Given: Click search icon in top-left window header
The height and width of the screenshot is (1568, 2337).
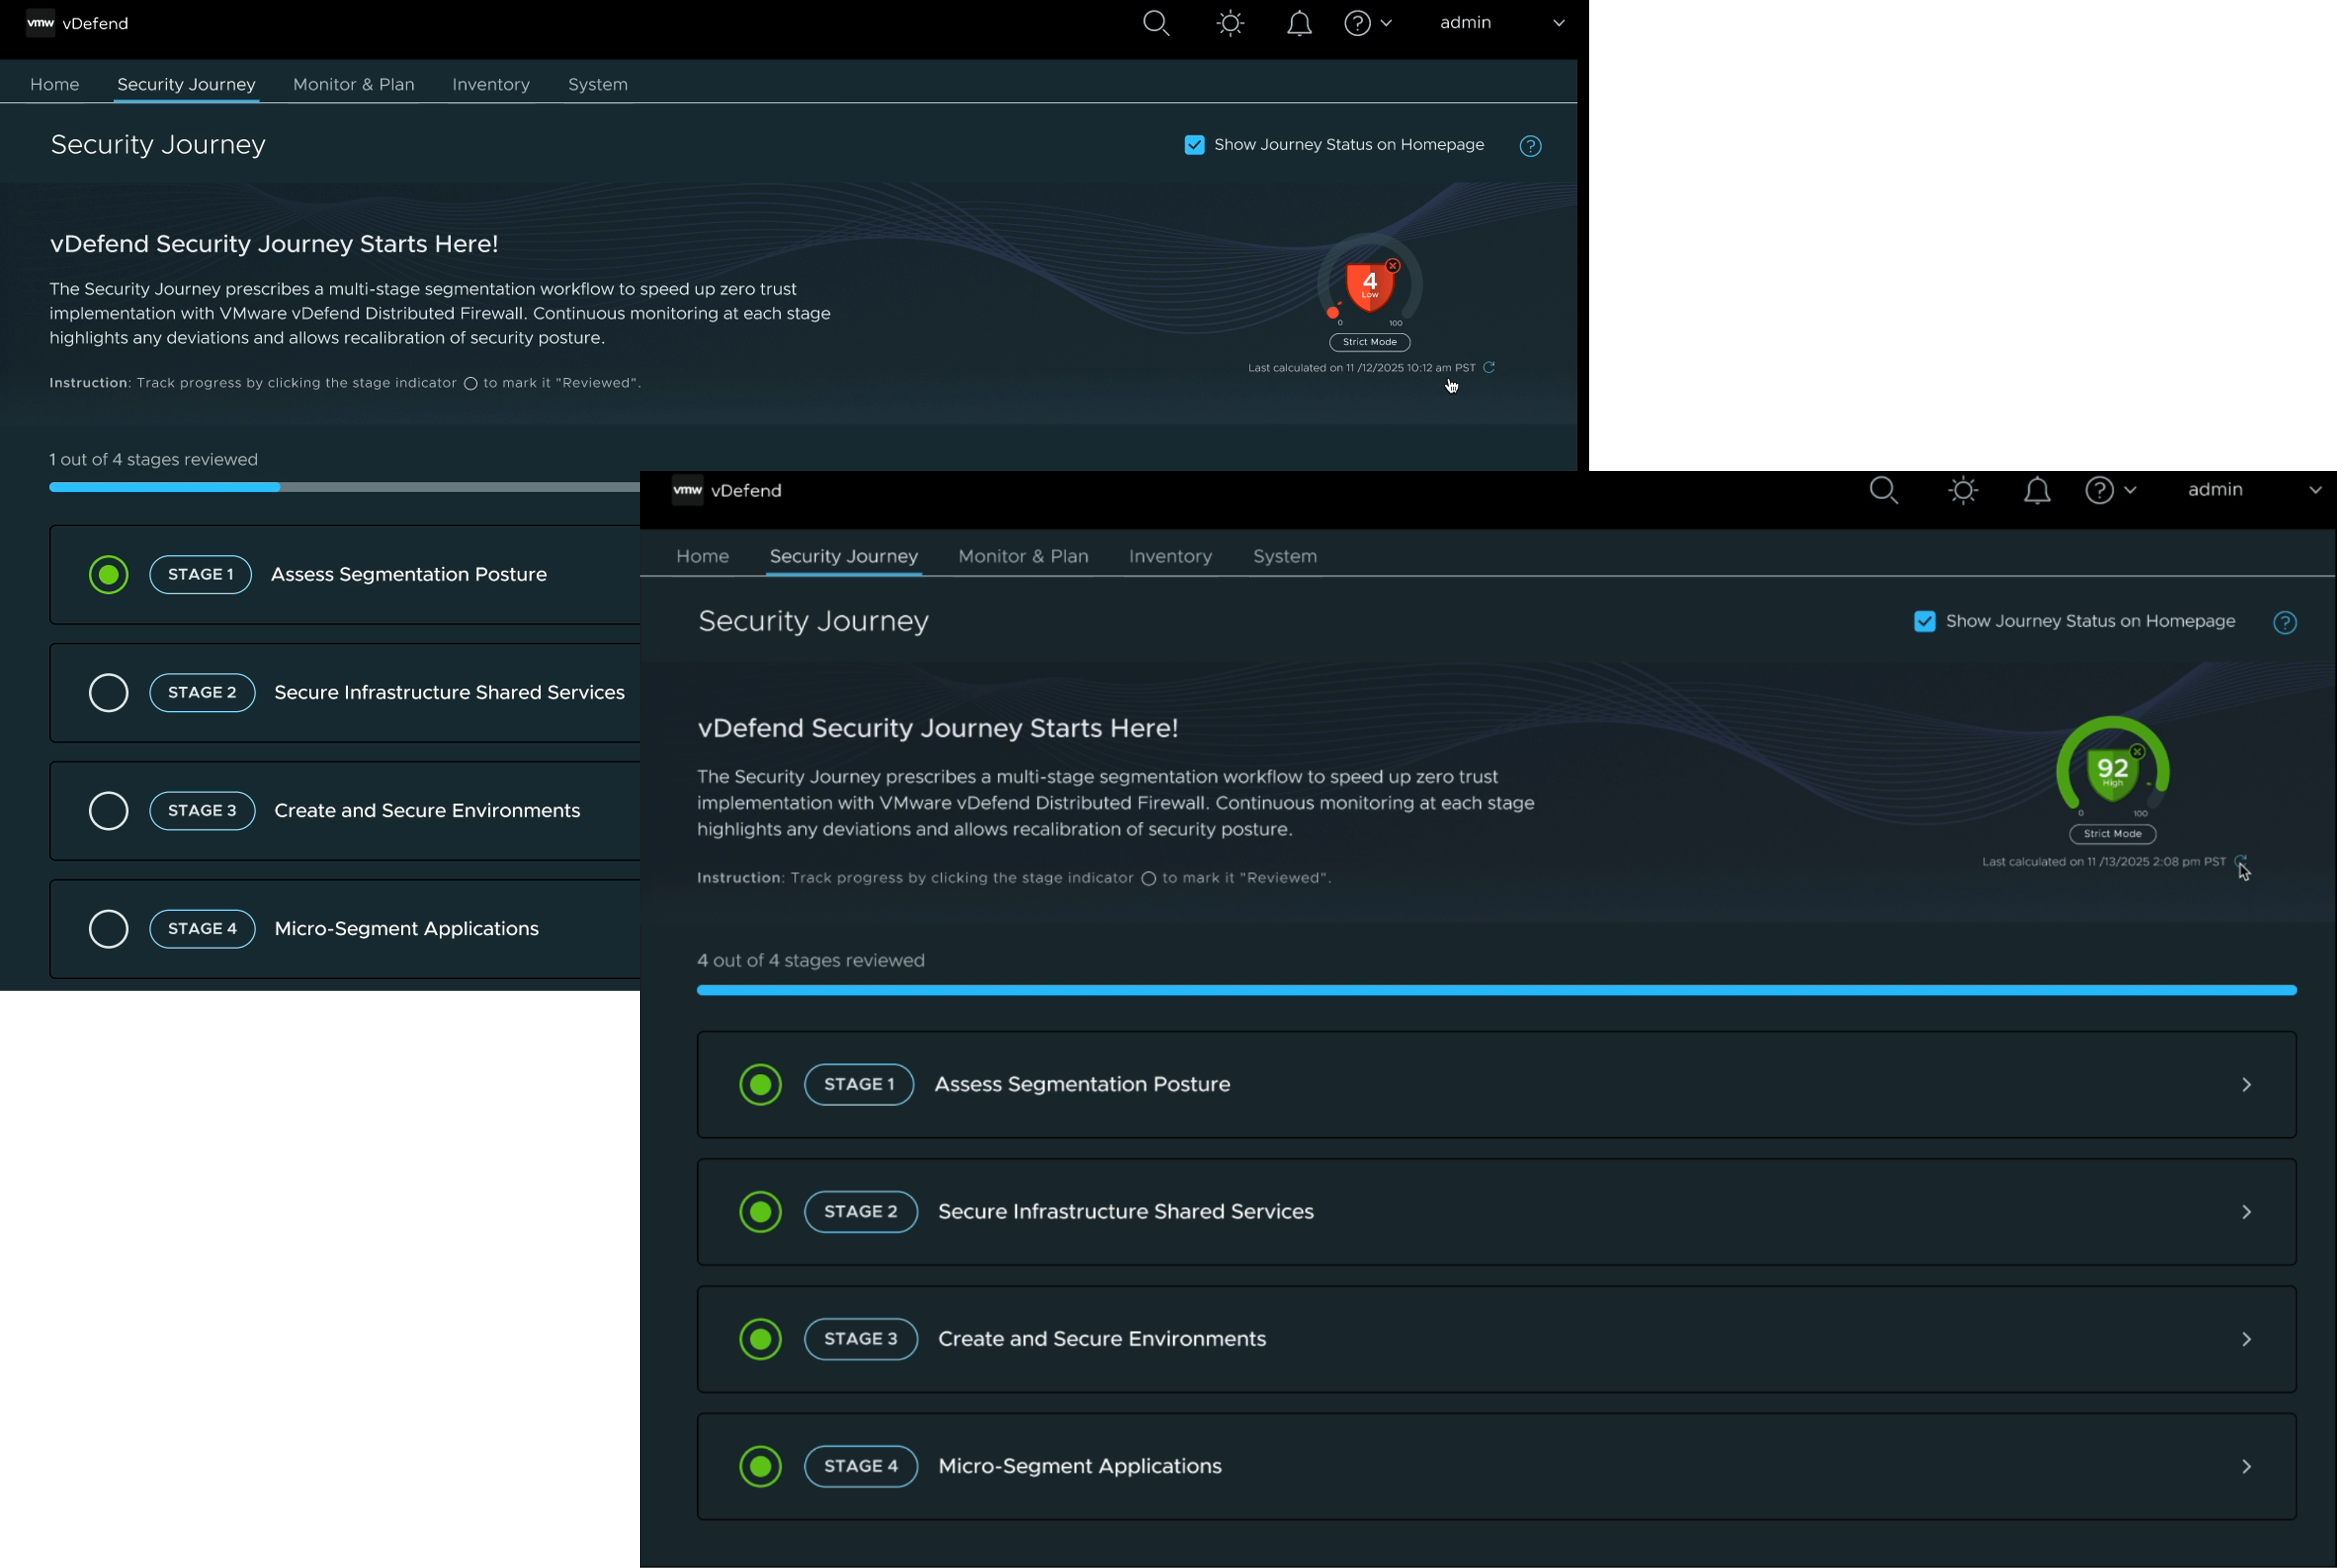Looking at the screenshot, I should [x=1156, y=23].
